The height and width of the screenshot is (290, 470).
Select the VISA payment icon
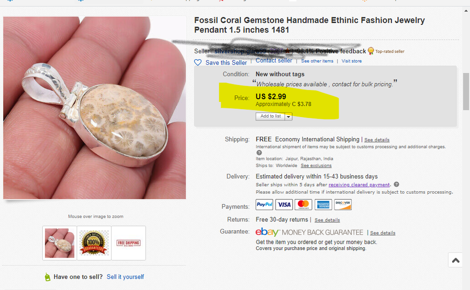point(284,204)
